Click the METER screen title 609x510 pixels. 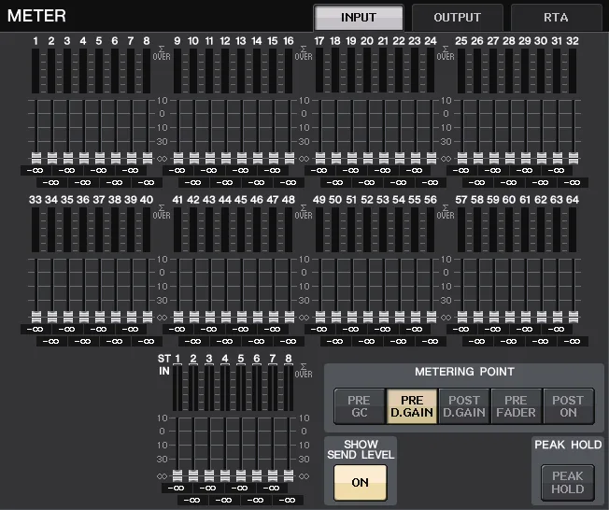36,16
